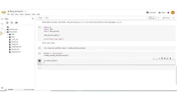
Task: Close the Files panel
Action: coord(33,19)
